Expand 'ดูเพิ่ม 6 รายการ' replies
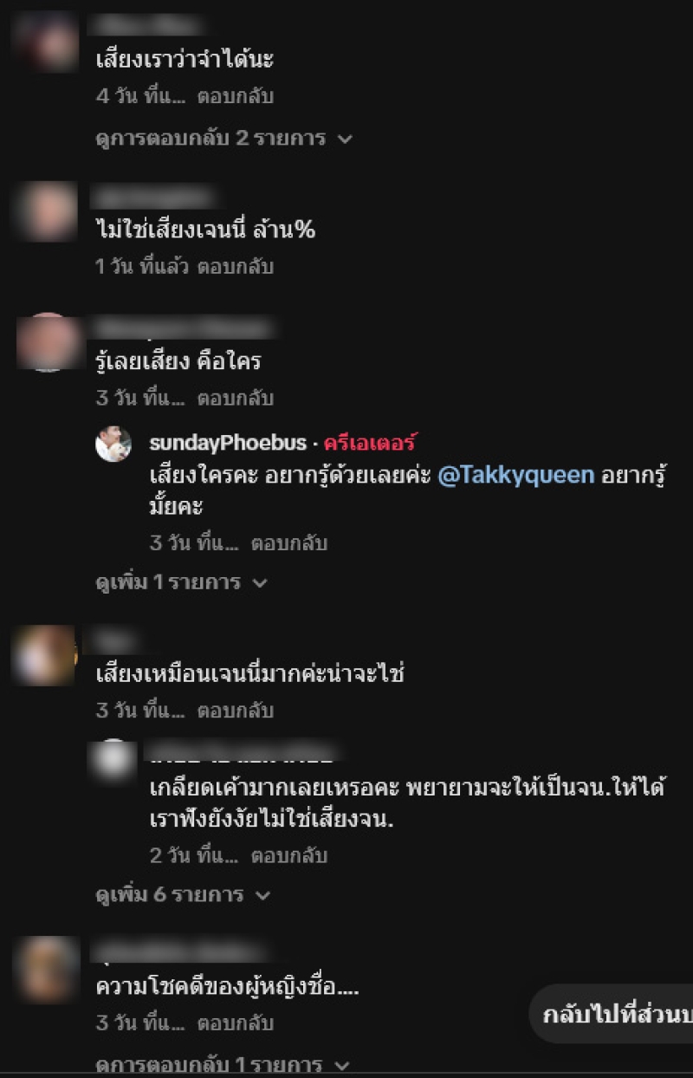This screenshot has height=1078, width=693. tap(183, 894)
